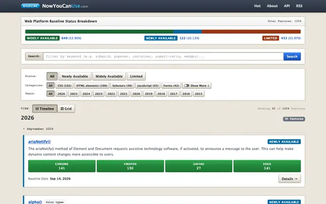Filter categories by CSS (102)

65,86
